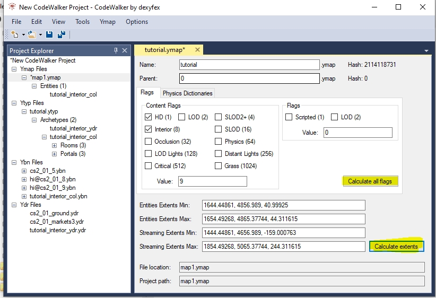Image resolution: width=436 pixels, height=298 pixels.
Task: Expand the Rooms (3) tree node
Action: (x=55, y=145)
